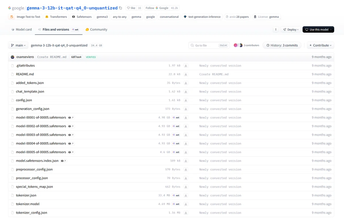
Task: Download tokenizer.model via its download icon
Action: [x=186, y=204]
